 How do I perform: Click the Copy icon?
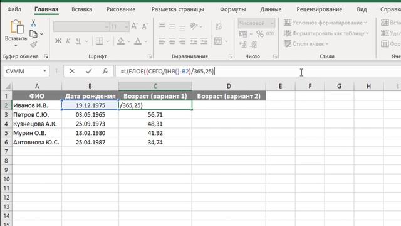[33, 34]
